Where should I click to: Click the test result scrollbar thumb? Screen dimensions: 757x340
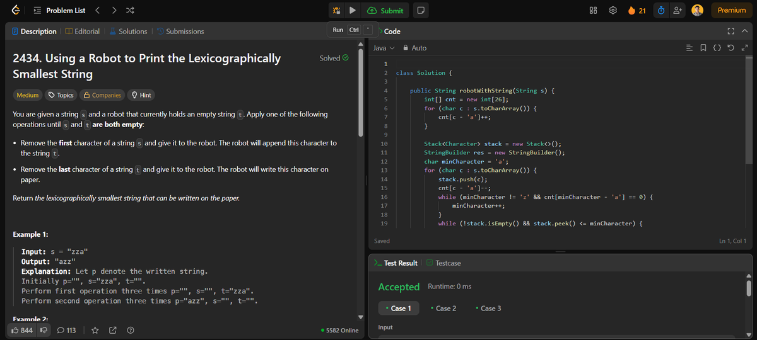pyautogui.click(x=749, y=288)
